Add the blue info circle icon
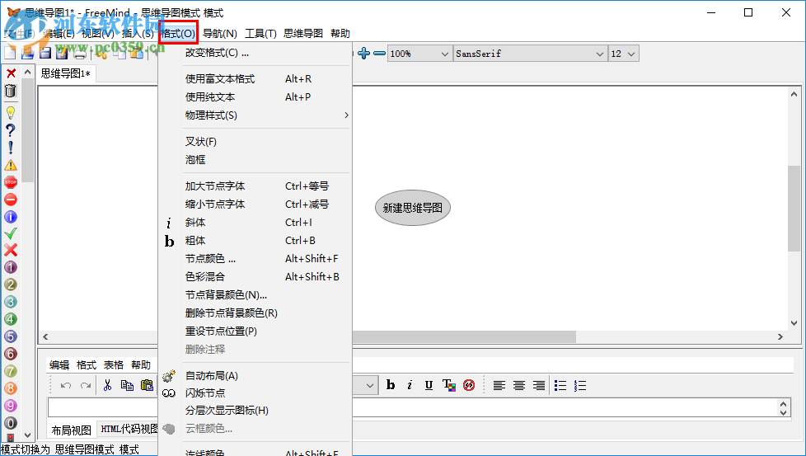Image resolution: width=806 pixels, height=456 pixels. tap(11, 216)
